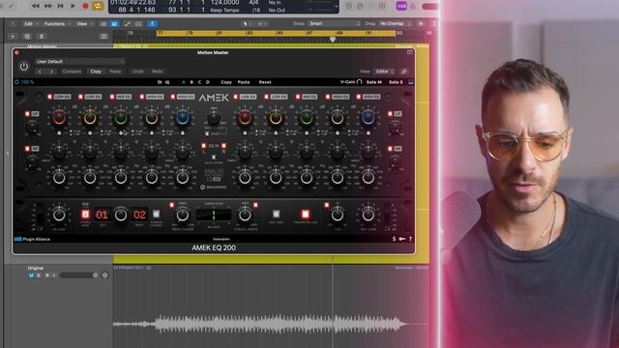The image size is (619, 348).
Task: Toggle right-channel LP filter switch
Action: pos(390,114)
